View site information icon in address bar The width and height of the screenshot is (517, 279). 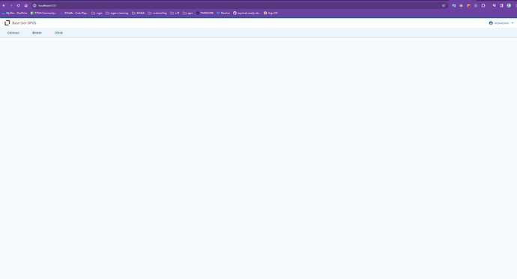coord(34,5)
